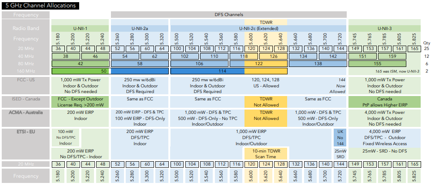Click 40 MHz channel 159 box

[x=392, y=56]
